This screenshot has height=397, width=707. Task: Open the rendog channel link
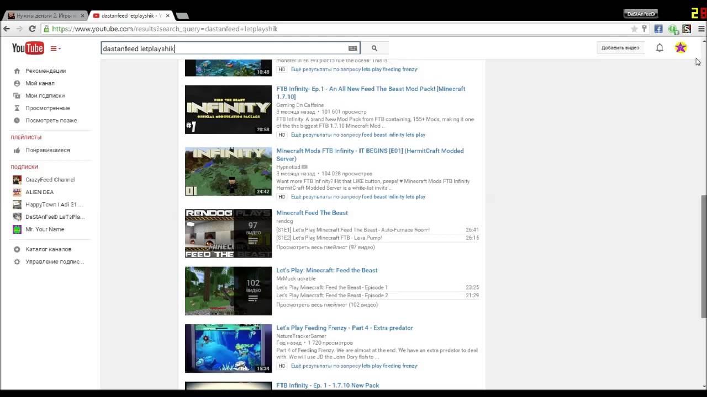pos(284,221)
